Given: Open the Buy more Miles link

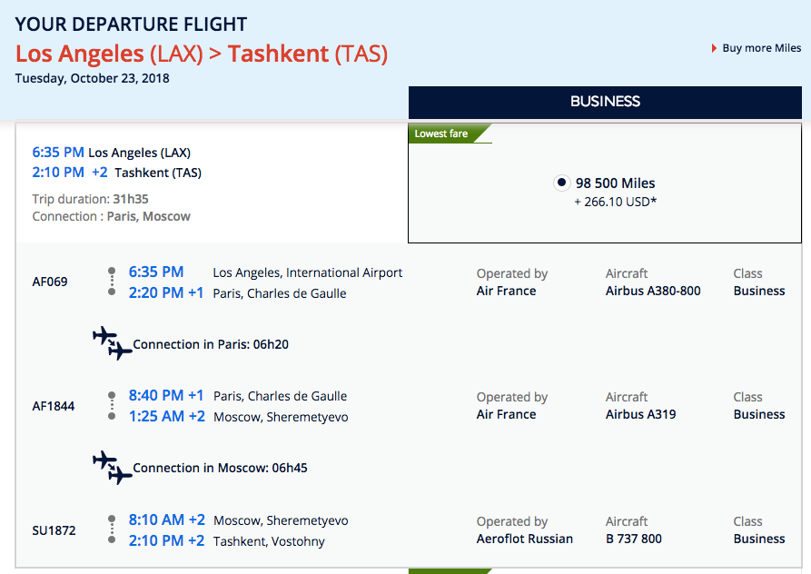Looking at the screenshot, I should pyautogui.click(x=761, y=48).
